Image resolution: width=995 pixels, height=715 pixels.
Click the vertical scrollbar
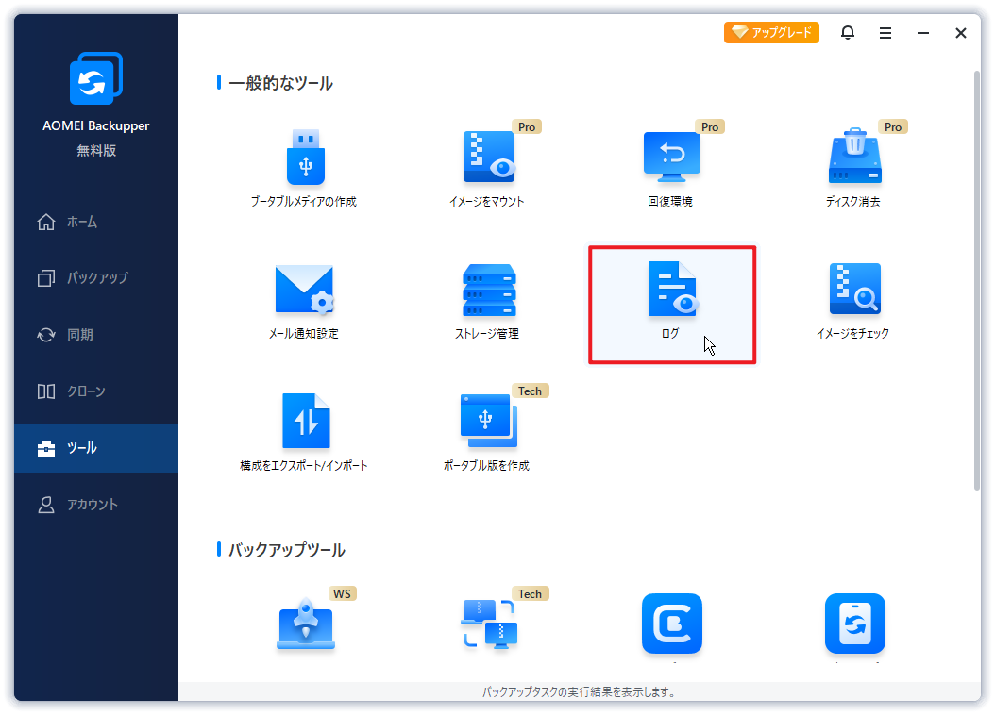(x=977, y=280)
